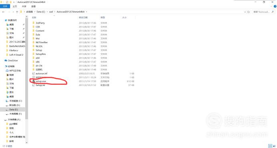Click the Eula folder icon

(x=34, y=35)
